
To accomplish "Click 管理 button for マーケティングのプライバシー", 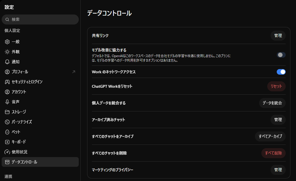I will click(x=278, y=170).
